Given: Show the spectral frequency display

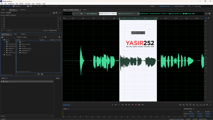Looking at the screenshot, I should point(28,6).
